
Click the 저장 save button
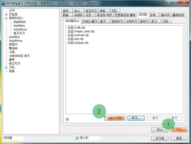179,130
